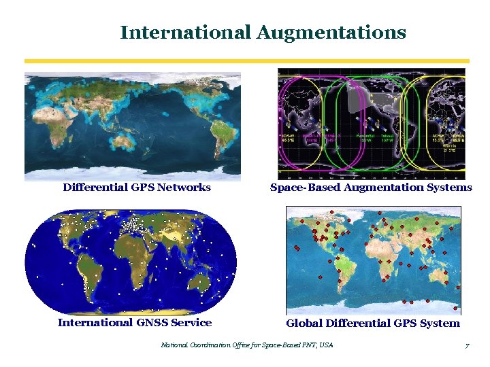Select the Space-Based Augmentation Systems coverage map

372,124
